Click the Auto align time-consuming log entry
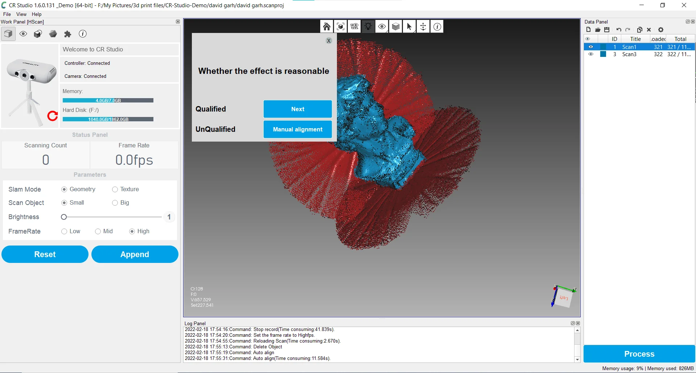696x373 pixels. click(258, 359)
